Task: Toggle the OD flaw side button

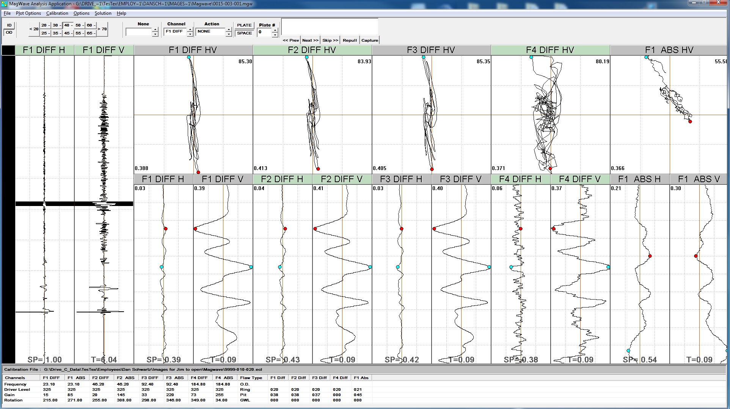Action: point(9,33)
